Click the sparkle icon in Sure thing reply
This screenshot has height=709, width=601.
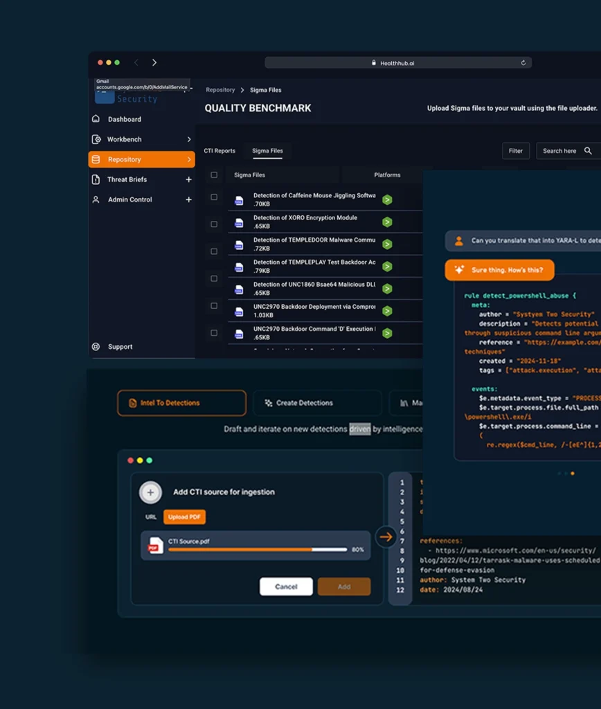pyautogui.click(x=459, y=270)
